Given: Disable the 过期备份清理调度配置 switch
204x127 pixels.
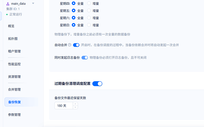Looking at the screenshot, I should coord(97,84).
